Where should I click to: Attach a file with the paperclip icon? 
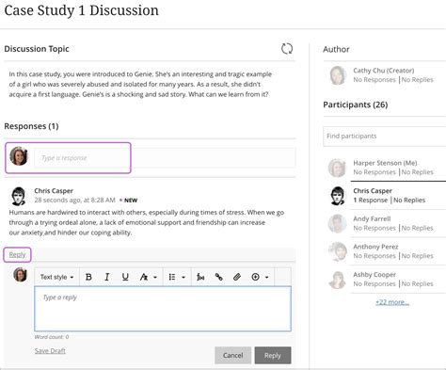pyautogui.click(x=237, y=277)
